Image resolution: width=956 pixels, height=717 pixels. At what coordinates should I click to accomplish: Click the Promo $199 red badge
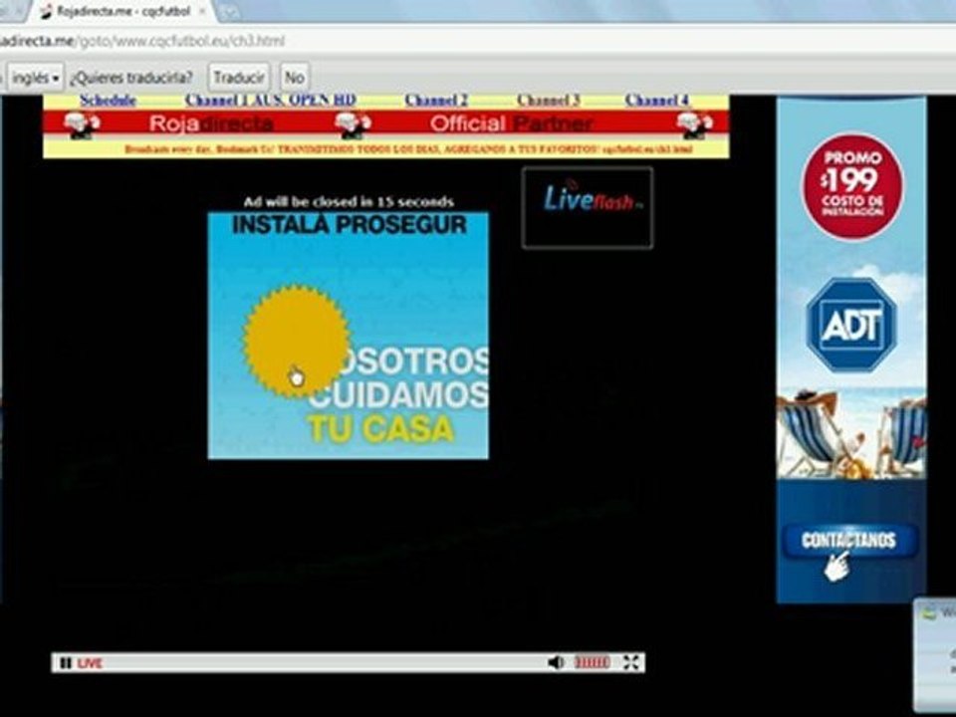click(x=852, y=186)
